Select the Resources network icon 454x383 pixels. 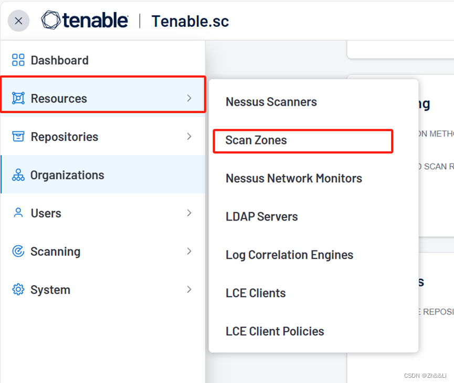18,98
